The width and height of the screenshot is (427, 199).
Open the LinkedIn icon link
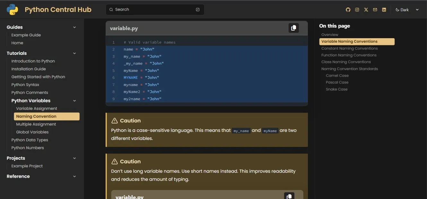[384, 10]
